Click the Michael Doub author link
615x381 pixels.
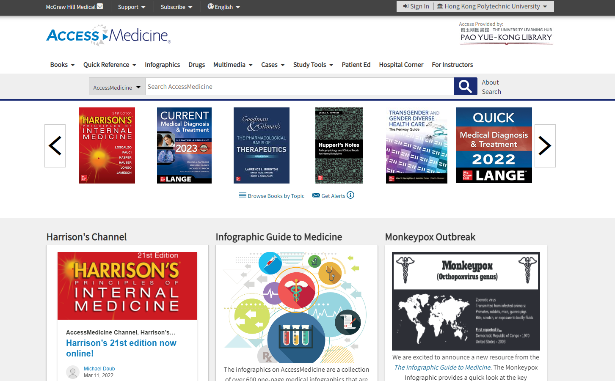(99, 369)
